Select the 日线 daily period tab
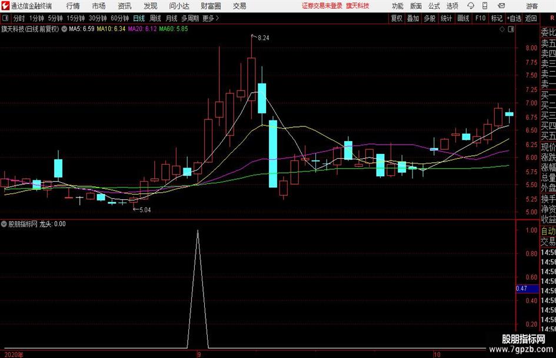 point(139,18)
